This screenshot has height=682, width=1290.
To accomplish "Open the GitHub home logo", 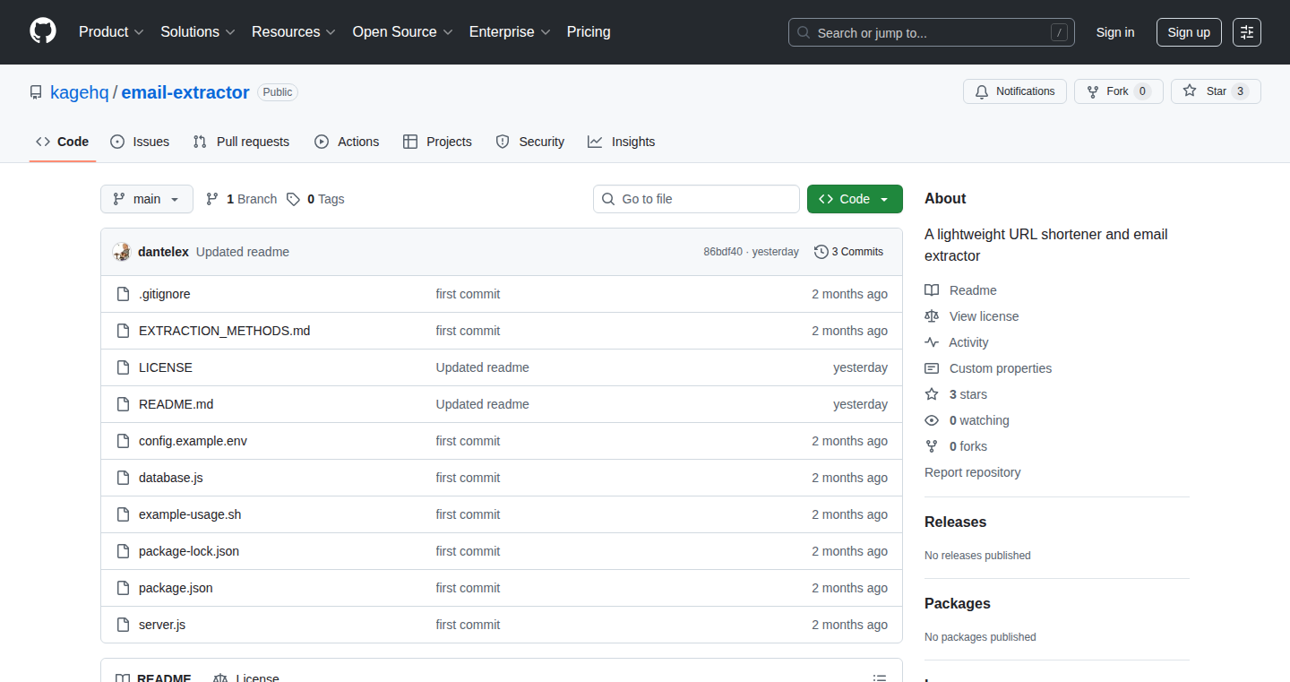I will (x=43, y=31).
